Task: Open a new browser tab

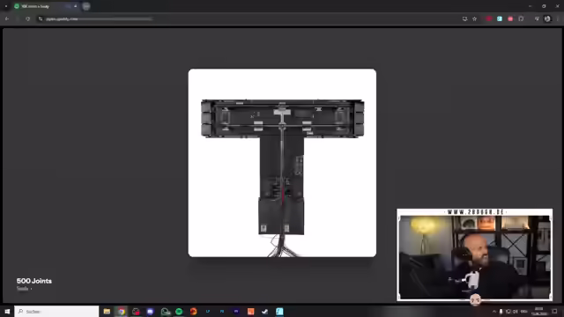Action: (86, 6)
